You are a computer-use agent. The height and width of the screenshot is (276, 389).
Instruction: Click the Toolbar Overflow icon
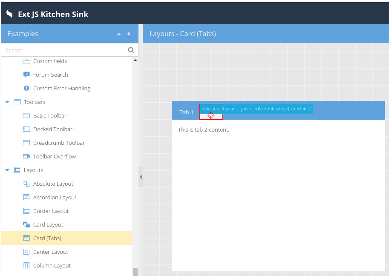click(x=26, y=156)
